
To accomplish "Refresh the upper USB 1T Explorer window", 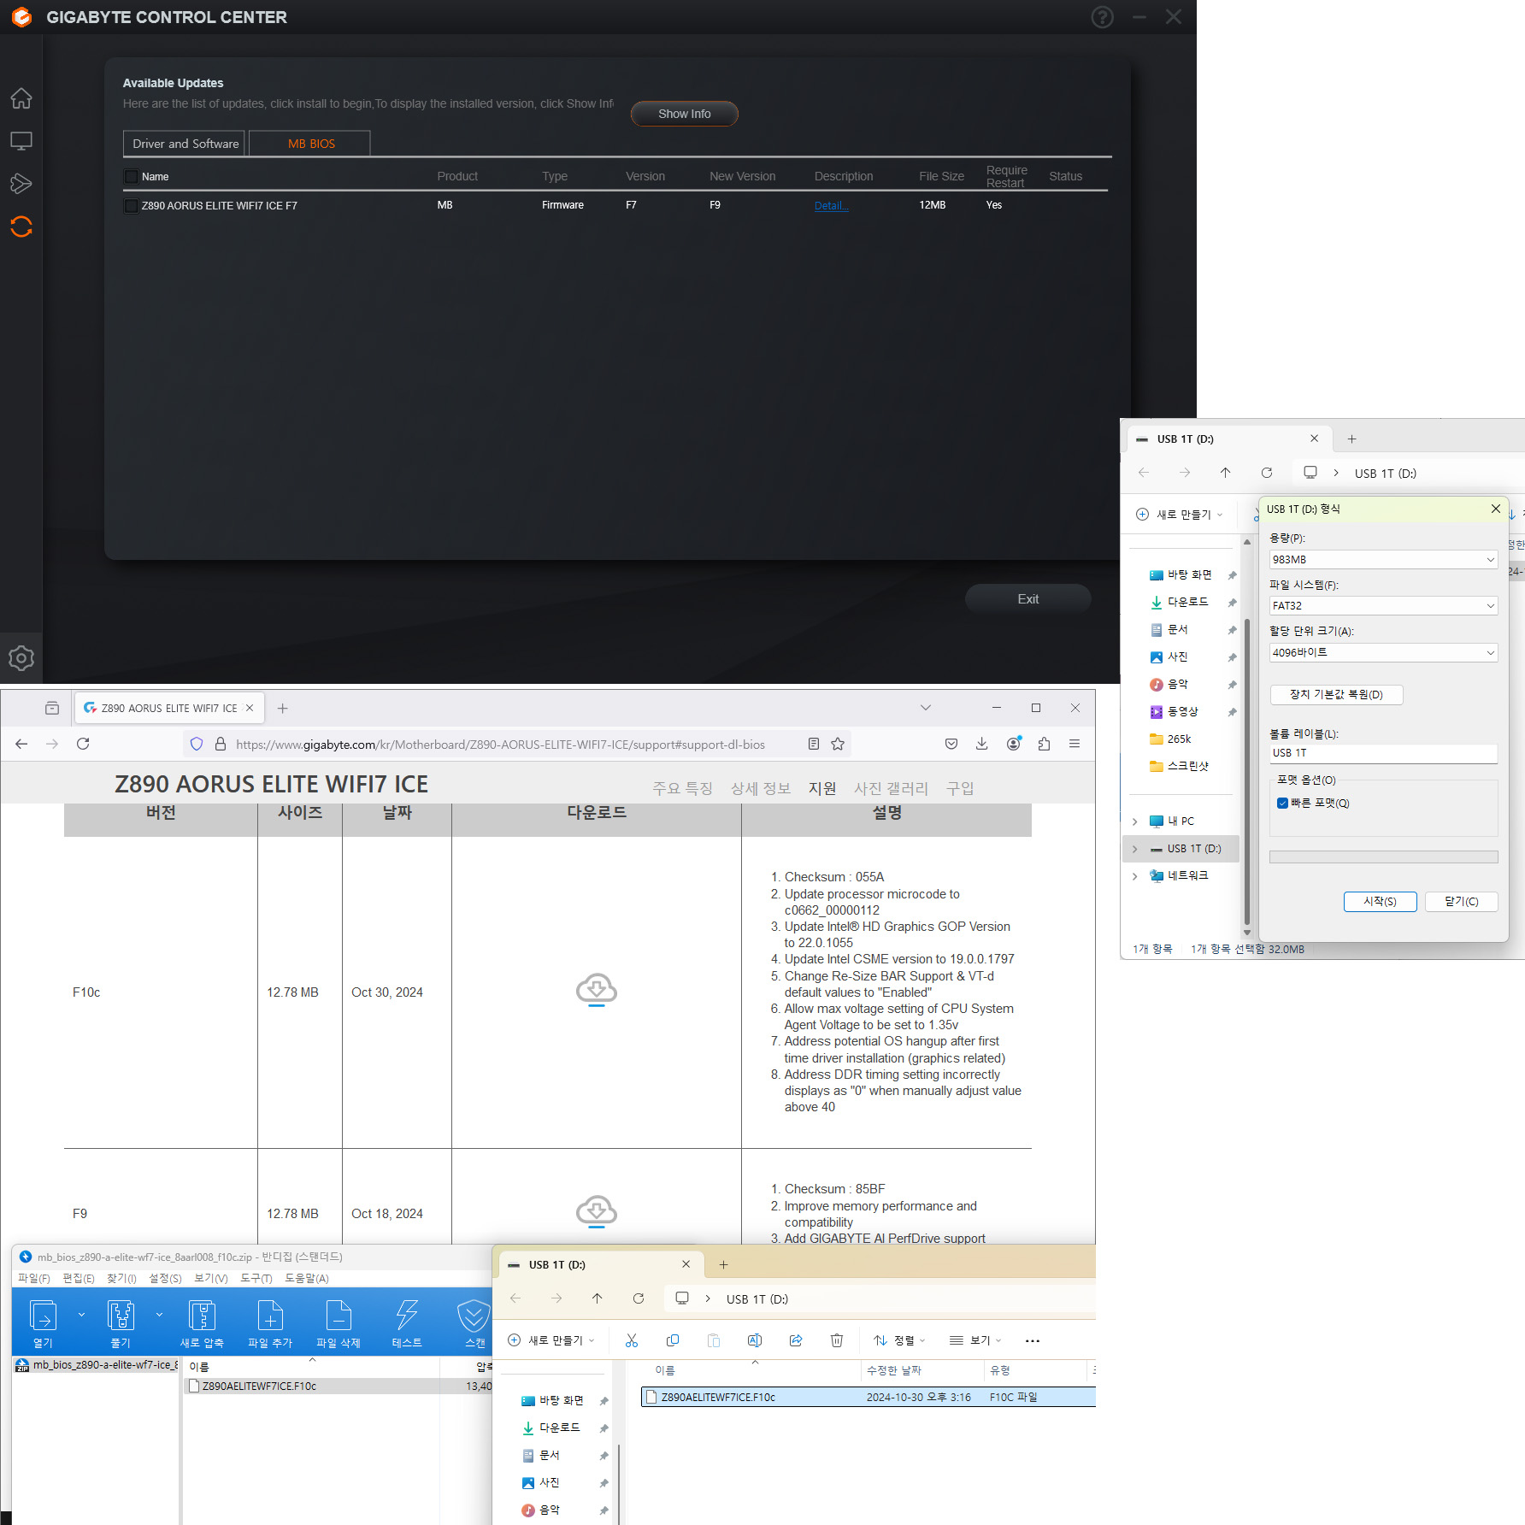I will coord(1267,473).
